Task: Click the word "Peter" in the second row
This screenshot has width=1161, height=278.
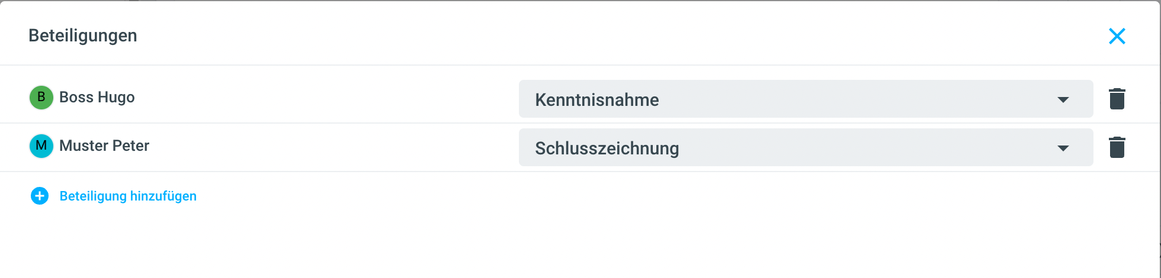Action: [130, 146]
